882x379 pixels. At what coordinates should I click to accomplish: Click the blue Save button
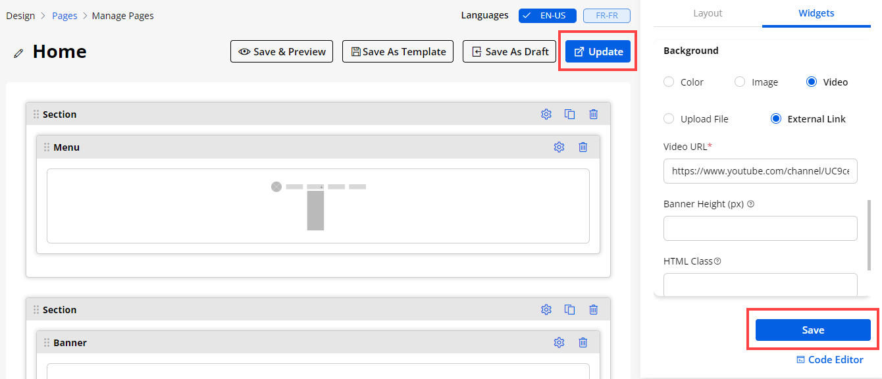pyautogui.click(x=813, y=330)
